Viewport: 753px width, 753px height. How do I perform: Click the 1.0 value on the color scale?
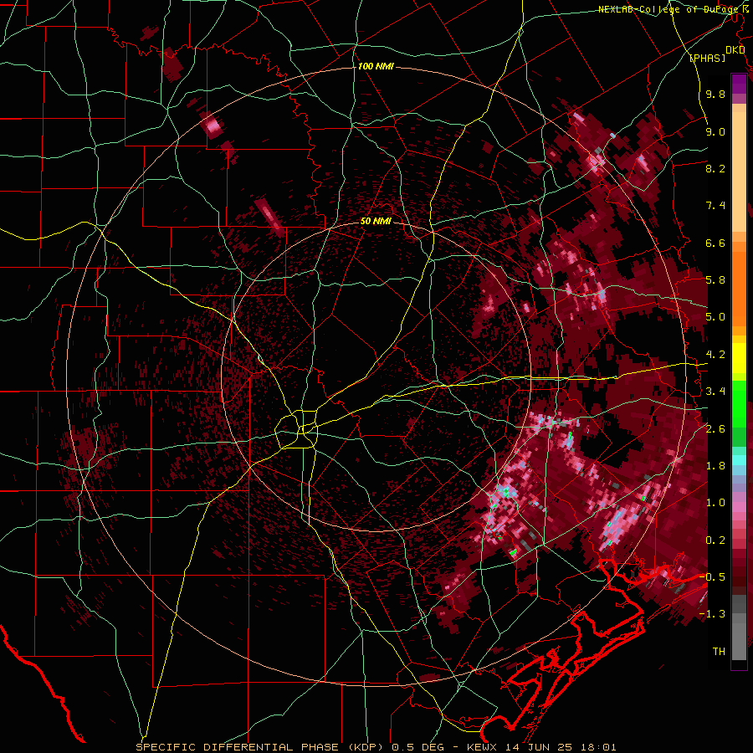click(715, 503)
